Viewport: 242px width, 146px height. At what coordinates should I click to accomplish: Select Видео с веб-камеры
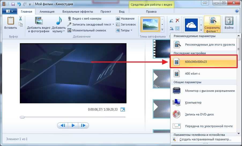[x=85, y=19]
